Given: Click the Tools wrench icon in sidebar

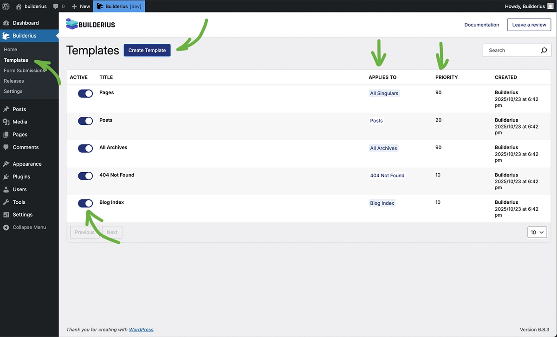Looking at the screenshot, I should [x=7, y=202].
